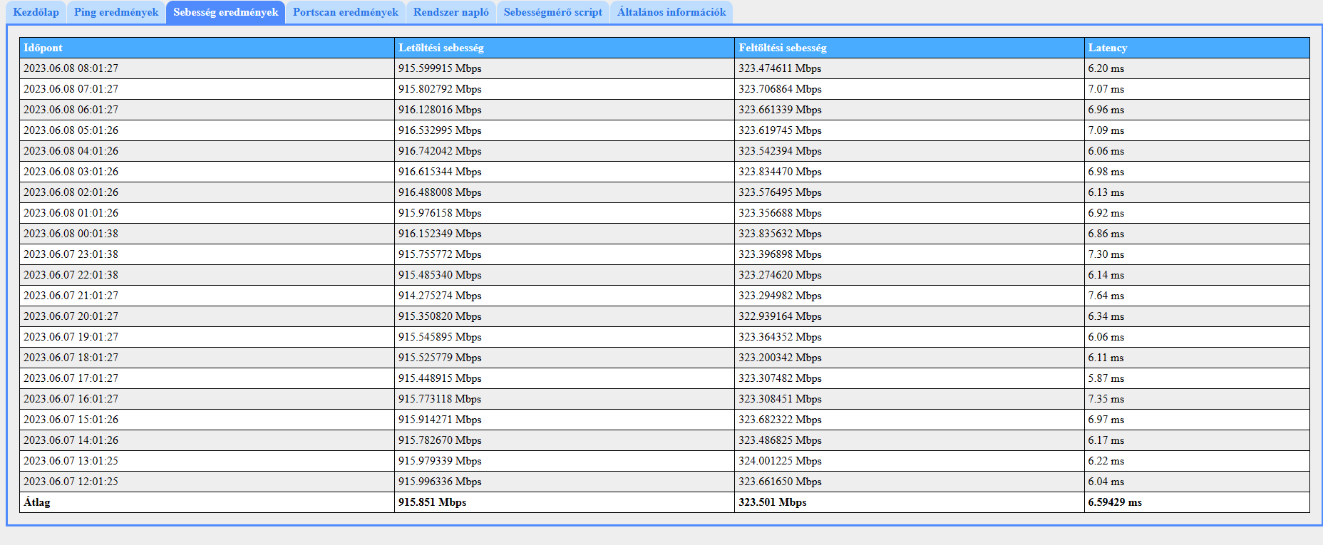Select timestamp 2023.06.08 06:01:27
This screenshot has height=545, width=1323.
71,110
